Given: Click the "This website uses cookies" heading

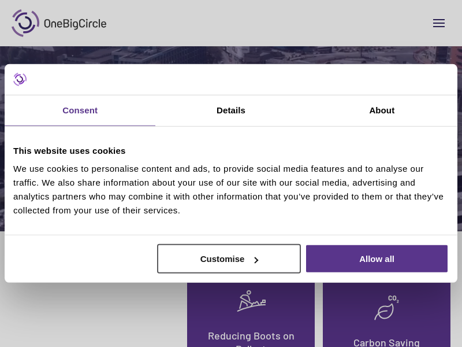Looking at the screenshot, I should pos(69,151).
